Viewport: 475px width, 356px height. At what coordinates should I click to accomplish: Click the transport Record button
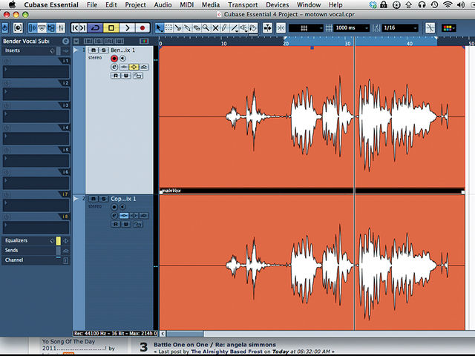(x=142, y=28)
